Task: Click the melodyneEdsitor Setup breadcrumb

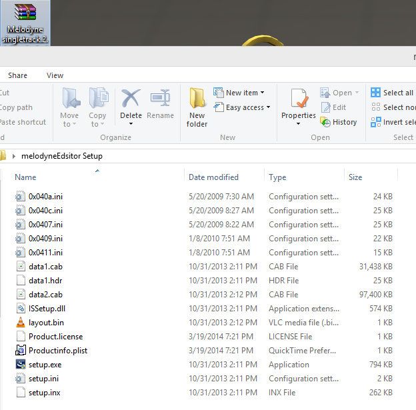Action: [62, 156]
